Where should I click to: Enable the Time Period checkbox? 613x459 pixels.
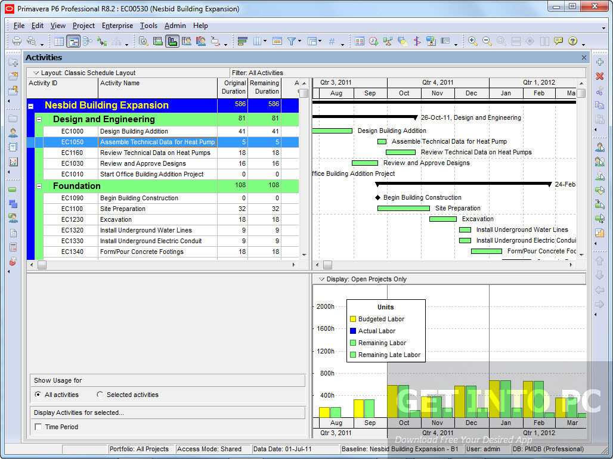click(38, 427)
